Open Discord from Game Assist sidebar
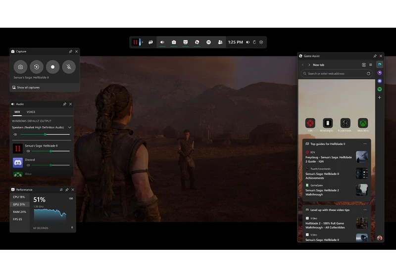396x277 pixels. [x=380, y=81]
